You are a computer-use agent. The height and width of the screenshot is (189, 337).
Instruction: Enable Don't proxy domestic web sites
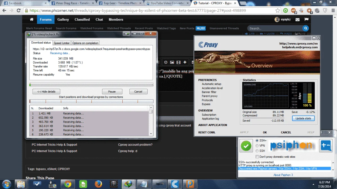click(257, 157)
